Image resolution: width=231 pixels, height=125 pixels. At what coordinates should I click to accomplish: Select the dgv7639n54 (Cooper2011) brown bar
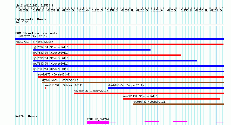[x=133, y=82]
